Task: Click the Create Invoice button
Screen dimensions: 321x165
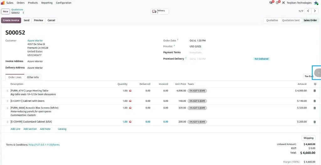Action: click(x=11, y=20)
